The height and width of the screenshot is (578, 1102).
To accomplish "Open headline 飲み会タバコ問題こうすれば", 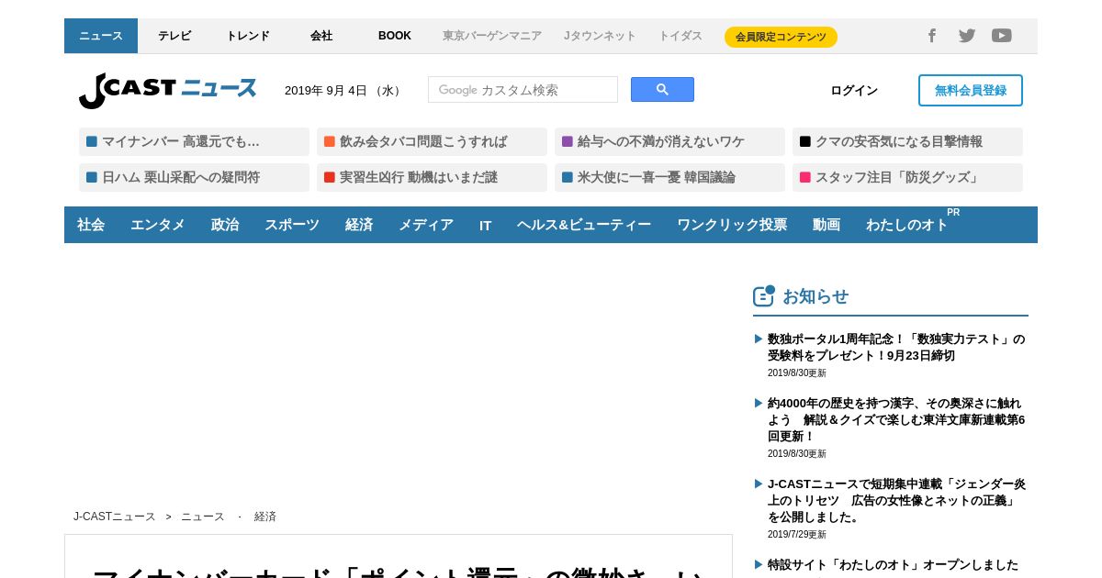I will coord(432,141).
